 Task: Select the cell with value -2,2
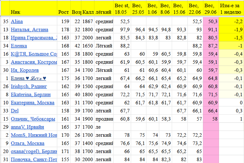[x=231, y=22]
